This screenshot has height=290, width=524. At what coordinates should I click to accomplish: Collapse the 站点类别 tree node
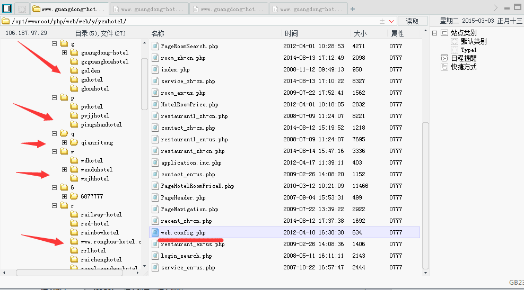(x=434, y=33)
